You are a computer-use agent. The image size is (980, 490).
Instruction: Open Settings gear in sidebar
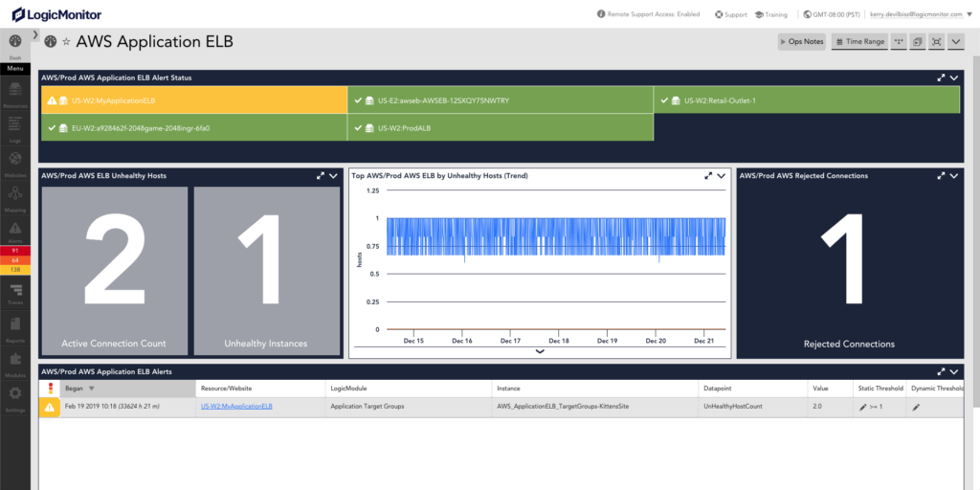pyautogui.click(x=15, y=399)
